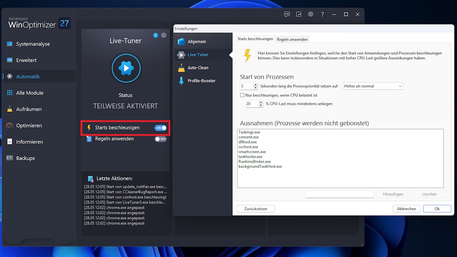Open the Höher als normal priority dropdown
This screenshot has height=257, width=457.
click(x=373, y=86)
